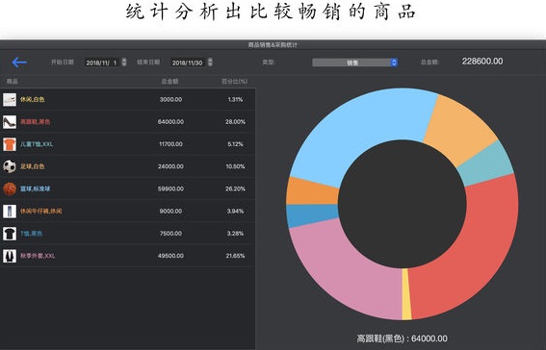Select the 秋季外套,XXL product name

click(x=38, y=256)
